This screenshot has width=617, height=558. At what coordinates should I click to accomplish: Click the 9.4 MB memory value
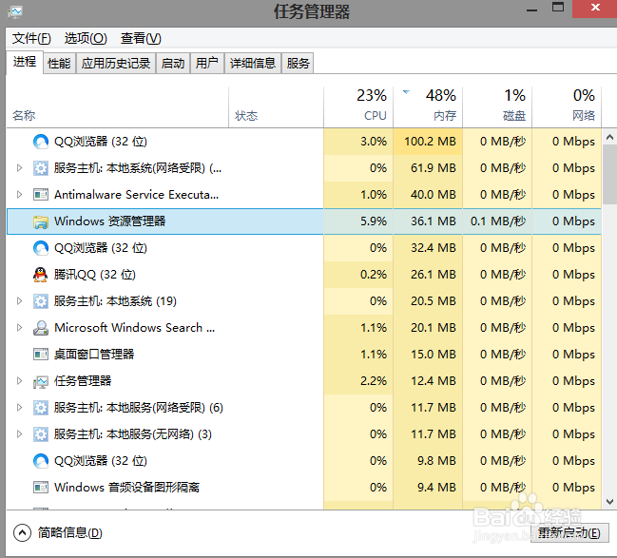(x=436, y=488)
